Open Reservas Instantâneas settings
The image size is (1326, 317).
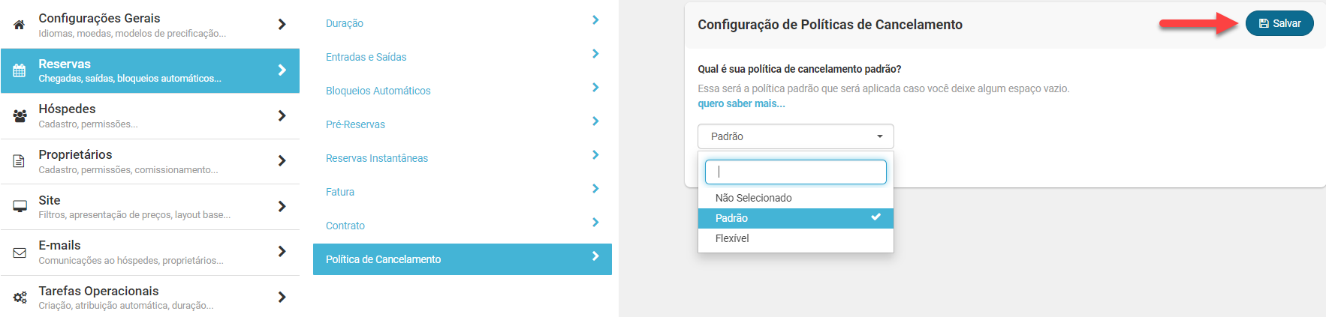377,158
